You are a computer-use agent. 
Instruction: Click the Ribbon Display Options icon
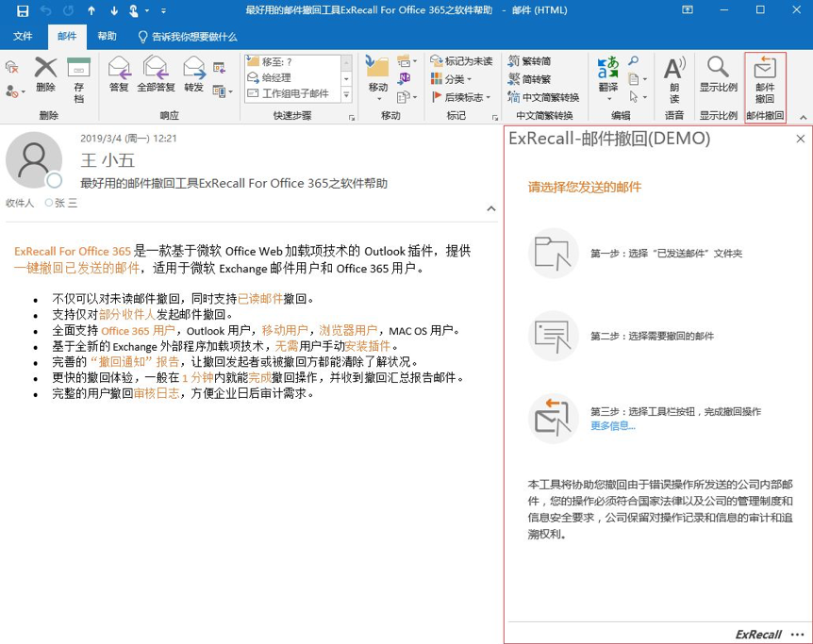(687, 9)
